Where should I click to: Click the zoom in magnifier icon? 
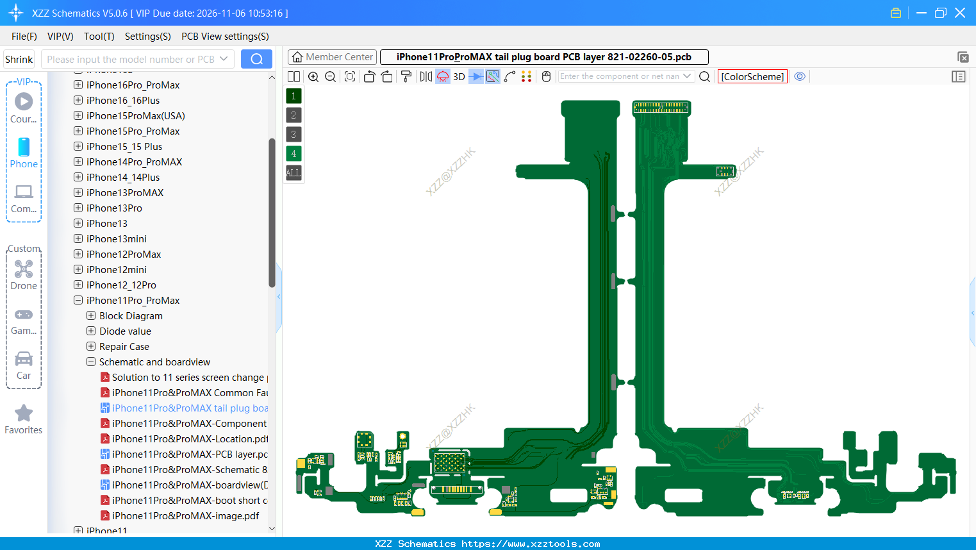click(313, 77)
